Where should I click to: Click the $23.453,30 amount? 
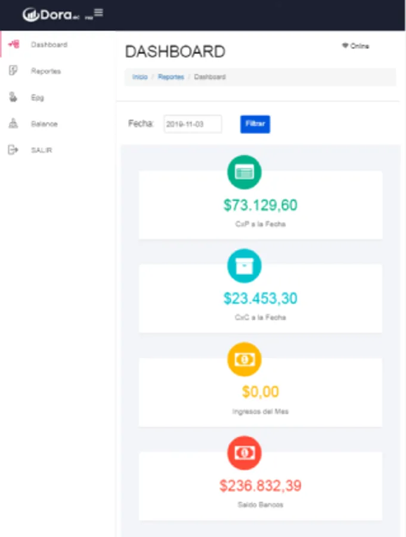tap(261, 298)
